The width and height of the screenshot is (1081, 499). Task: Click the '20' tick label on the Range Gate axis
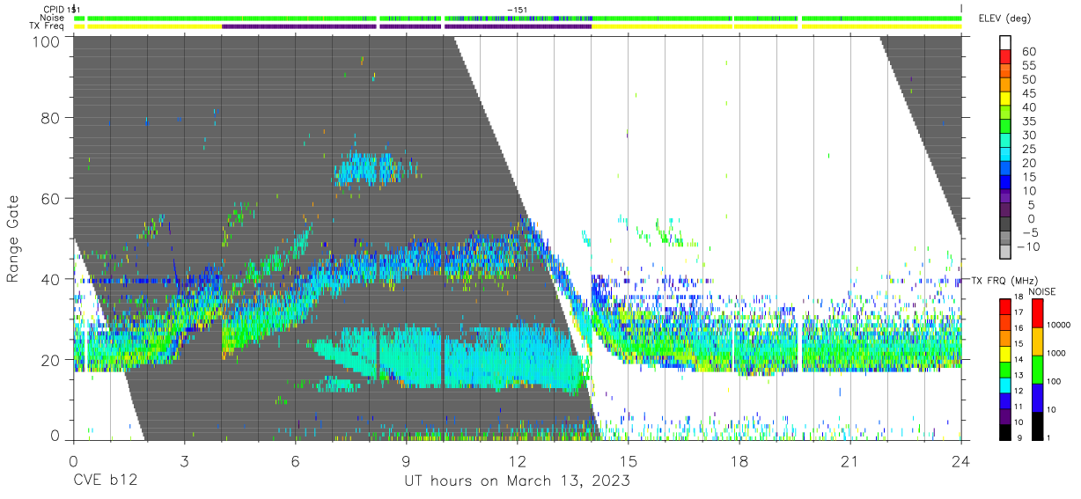[x=52, y=359]
